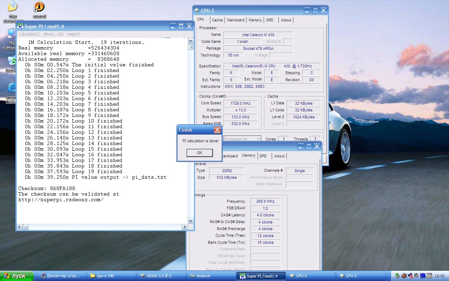Click the gray speaker tray icon

pos(416,276)
